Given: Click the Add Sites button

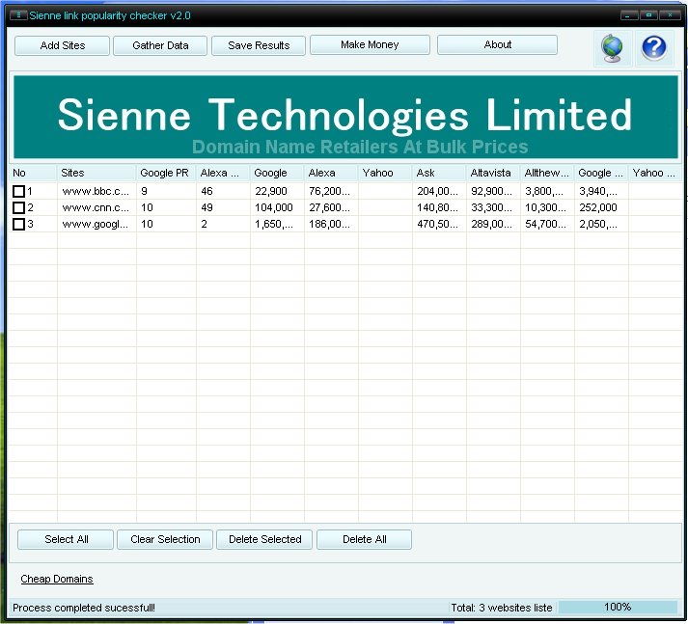Looking at the screenshot, I should [x=62, y=45].
